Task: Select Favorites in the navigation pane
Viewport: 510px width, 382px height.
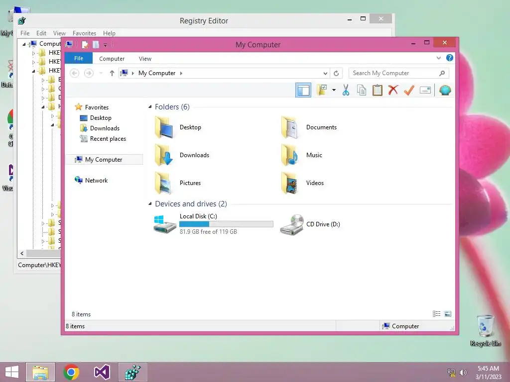Action: [97, 107]
